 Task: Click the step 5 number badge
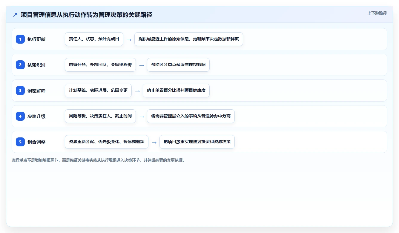(20, 142)
